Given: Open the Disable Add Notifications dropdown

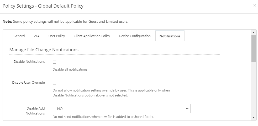Looking at the screenshot, I should pyautogui.click(x=122, y=108).
